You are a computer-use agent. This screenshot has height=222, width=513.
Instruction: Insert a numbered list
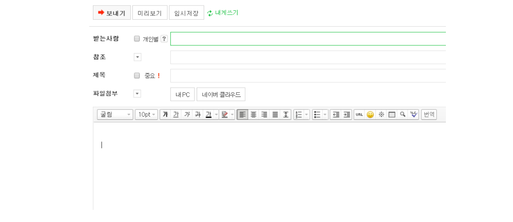point(299,115)
